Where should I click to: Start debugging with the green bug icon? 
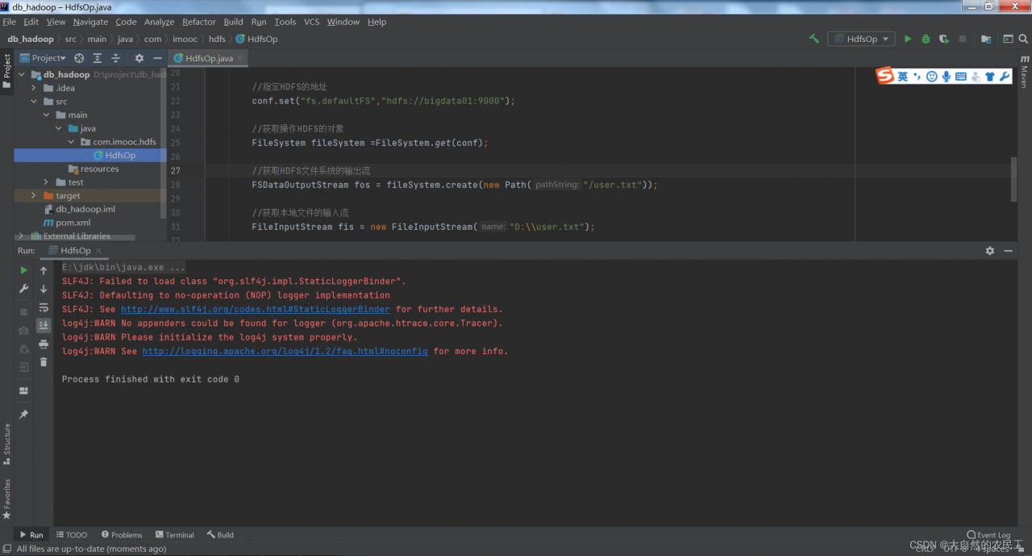click(x=925, y=39)
